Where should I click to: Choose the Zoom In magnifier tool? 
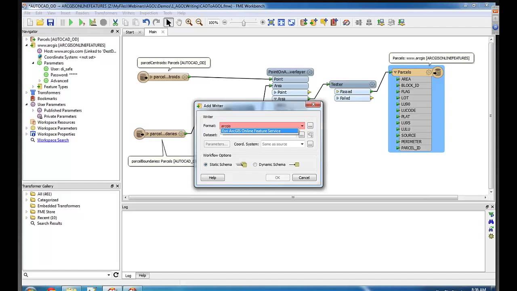[x=189, y=23]
